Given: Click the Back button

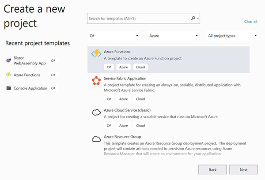Looking at the screenshot, I should [x=212, y=169].
